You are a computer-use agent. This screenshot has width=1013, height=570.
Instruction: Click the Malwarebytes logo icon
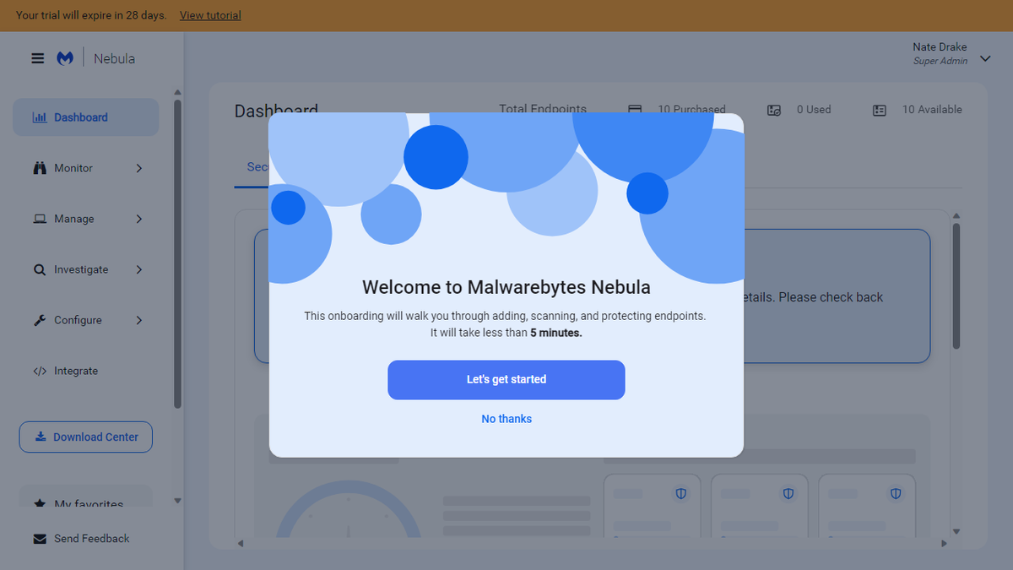pos(65,57)
